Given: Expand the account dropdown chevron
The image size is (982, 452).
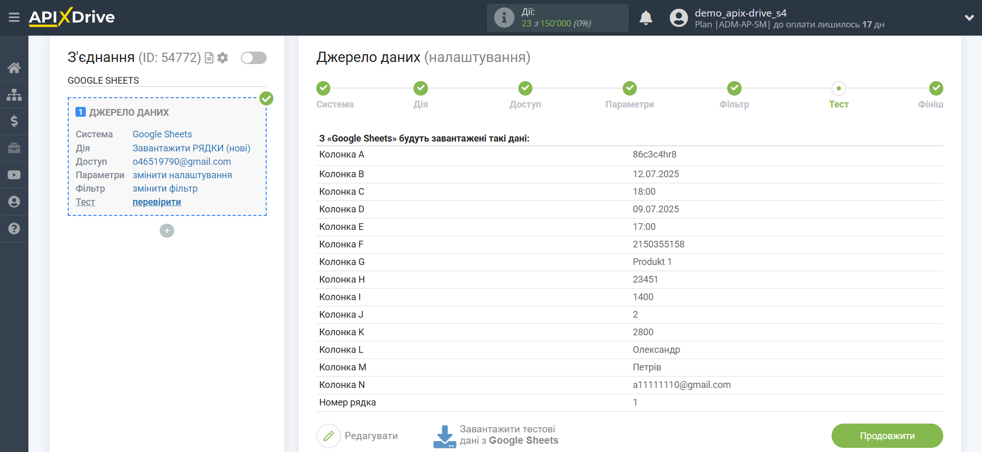Looking at the screenshot, I should coord(969,18).
